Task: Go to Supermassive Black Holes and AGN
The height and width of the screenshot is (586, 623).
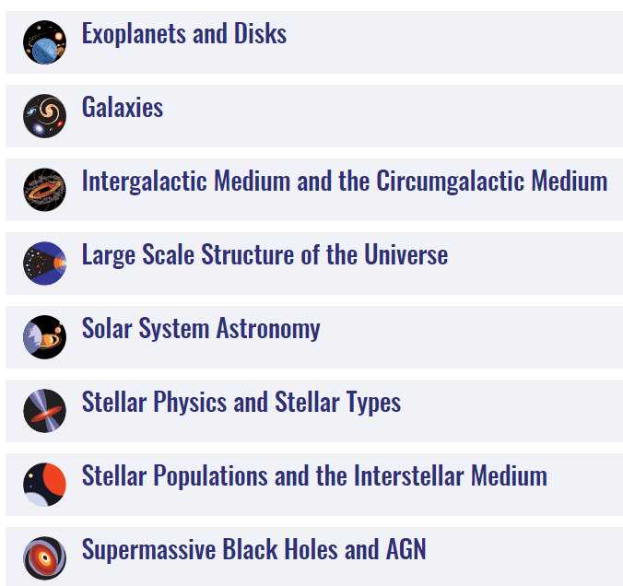Action: (x=253, y=550)
